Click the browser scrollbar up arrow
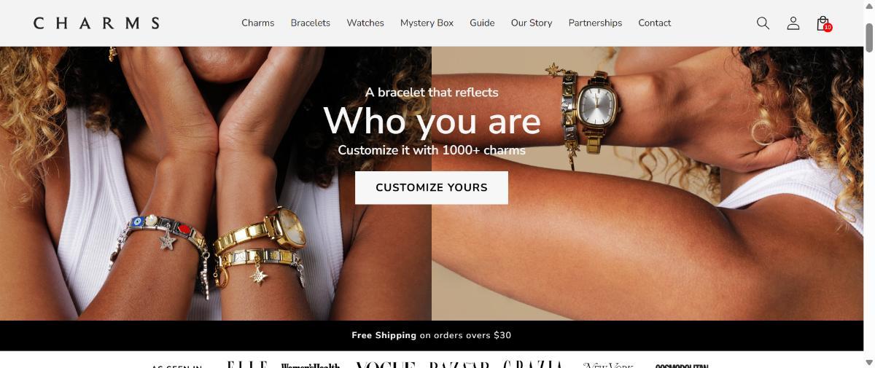The height and width of the screenshot is (368, 875). 869,6
